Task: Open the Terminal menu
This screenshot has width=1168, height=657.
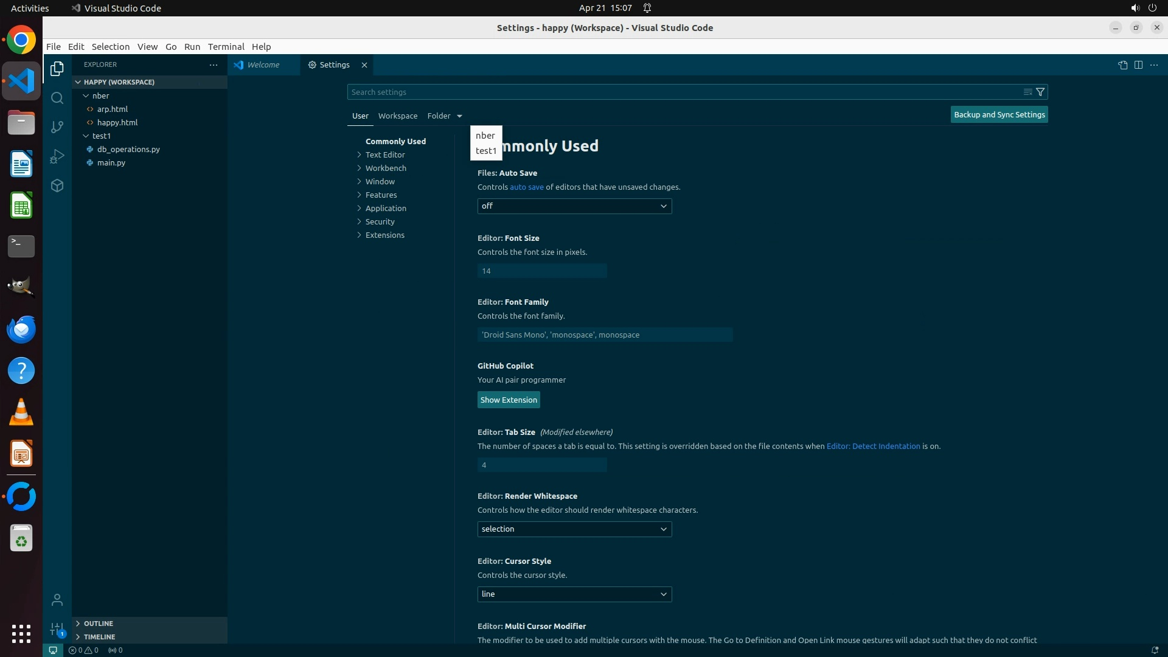Action: pyautogui.click(x=226, y=47)
